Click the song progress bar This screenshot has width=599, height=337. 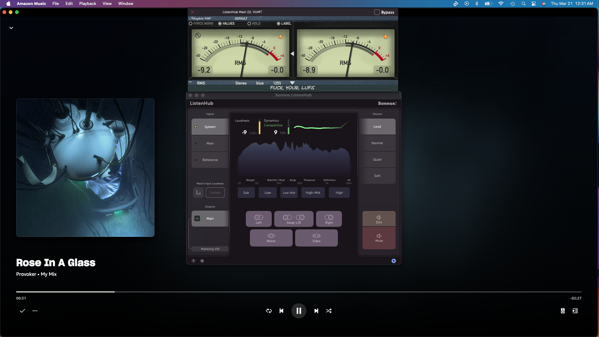point(299,292)
